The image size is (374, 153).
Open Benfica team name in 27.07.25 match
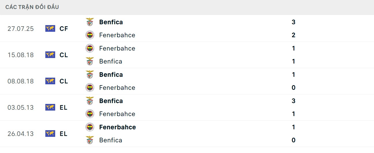(x=111, y=22)
